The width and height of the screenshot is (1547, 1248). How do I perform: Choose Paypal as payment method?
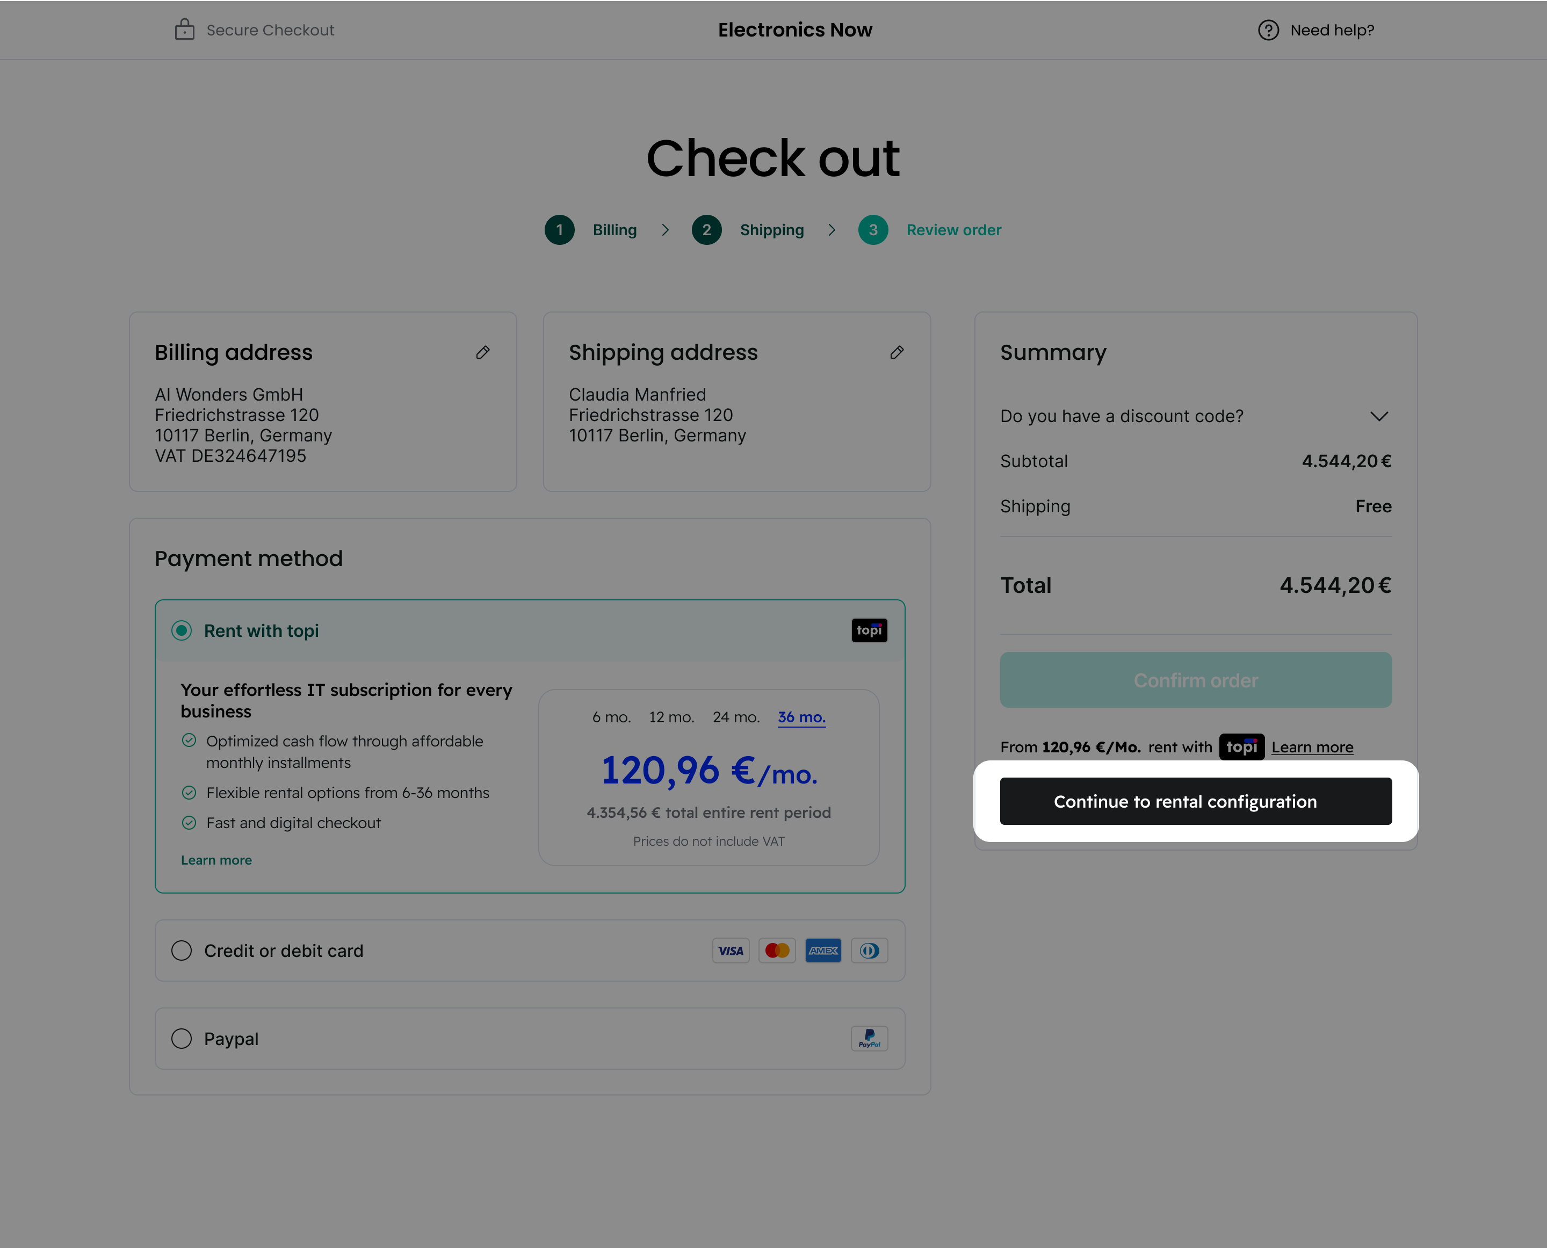click(x=182, y=1039)
